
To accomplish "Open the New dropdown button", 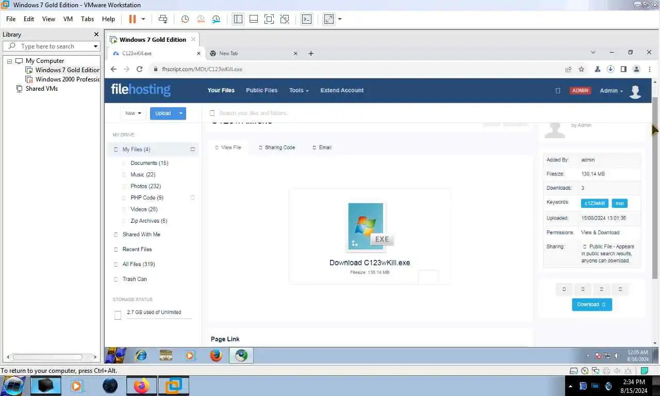I will pos(133,113).
